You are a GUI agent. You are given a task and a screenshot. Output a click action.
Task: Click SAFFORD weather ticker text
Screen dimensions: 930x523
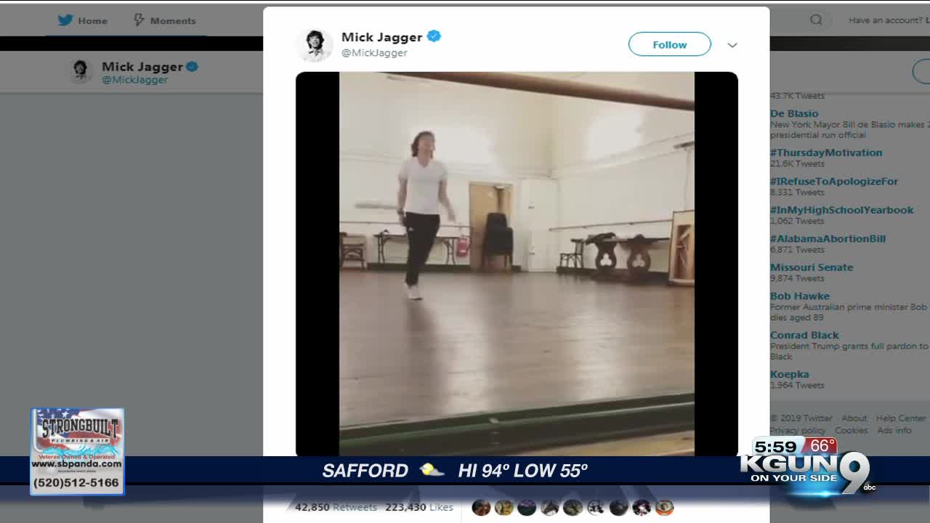pos(365,471)
